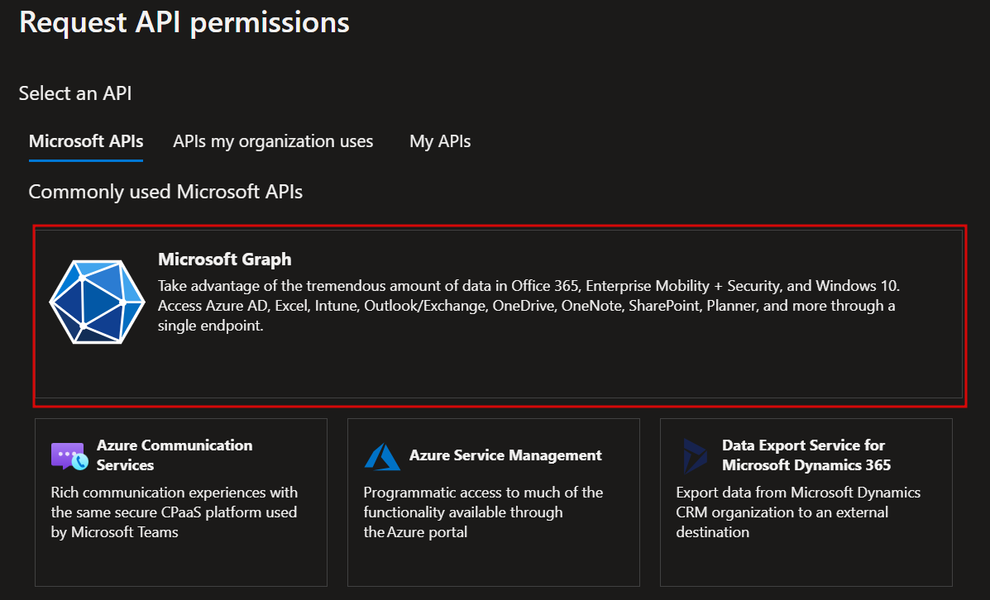990x600 pixels.
Task: Switch to the Microsoft APIs tab
Action: click(86, 141)
